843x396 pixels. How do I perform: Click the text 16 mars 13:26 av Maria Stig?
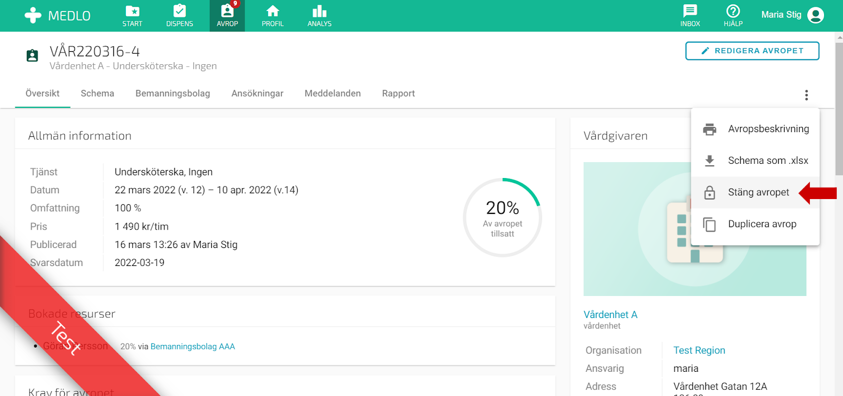176,244
